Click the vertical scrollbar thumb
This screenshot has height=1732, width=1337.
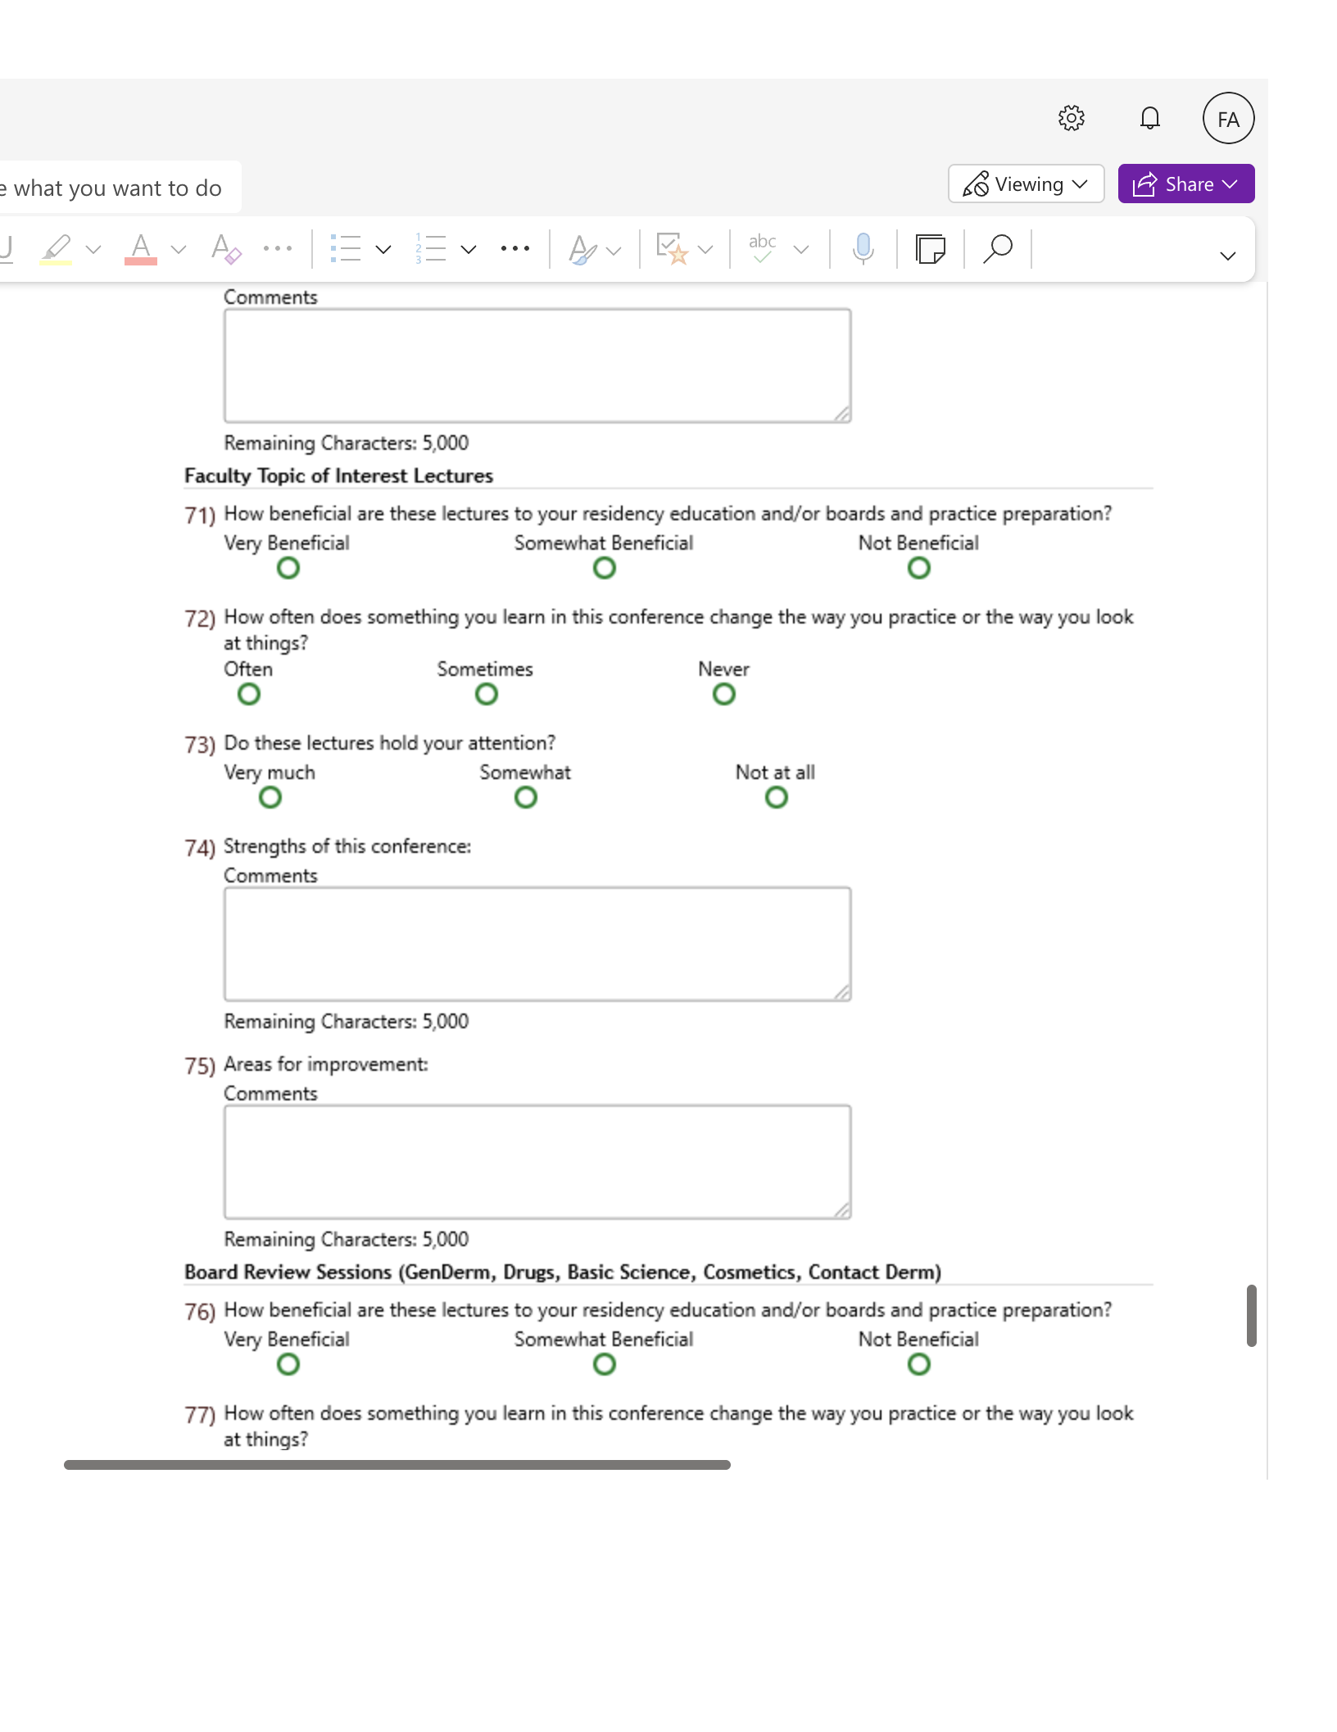point(1251,1316)
